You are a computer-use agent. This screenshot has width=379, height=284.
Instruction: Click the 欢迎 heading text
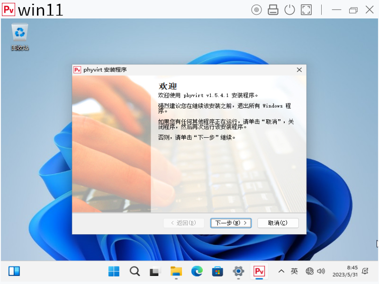coord(168,86)
